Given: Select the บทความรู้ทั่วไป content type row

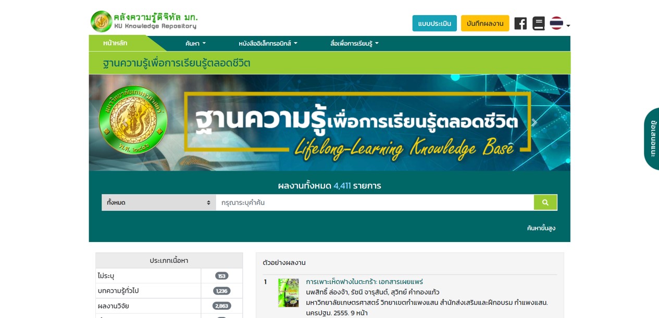Looking at the screenshot, I should [x=169, y=291].
